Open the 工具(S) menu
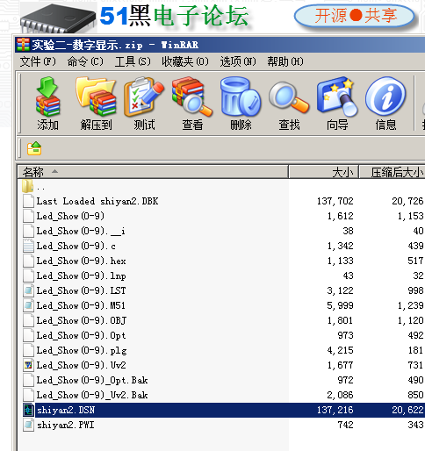This screenshot has width=425, height=451. (133, 61)
